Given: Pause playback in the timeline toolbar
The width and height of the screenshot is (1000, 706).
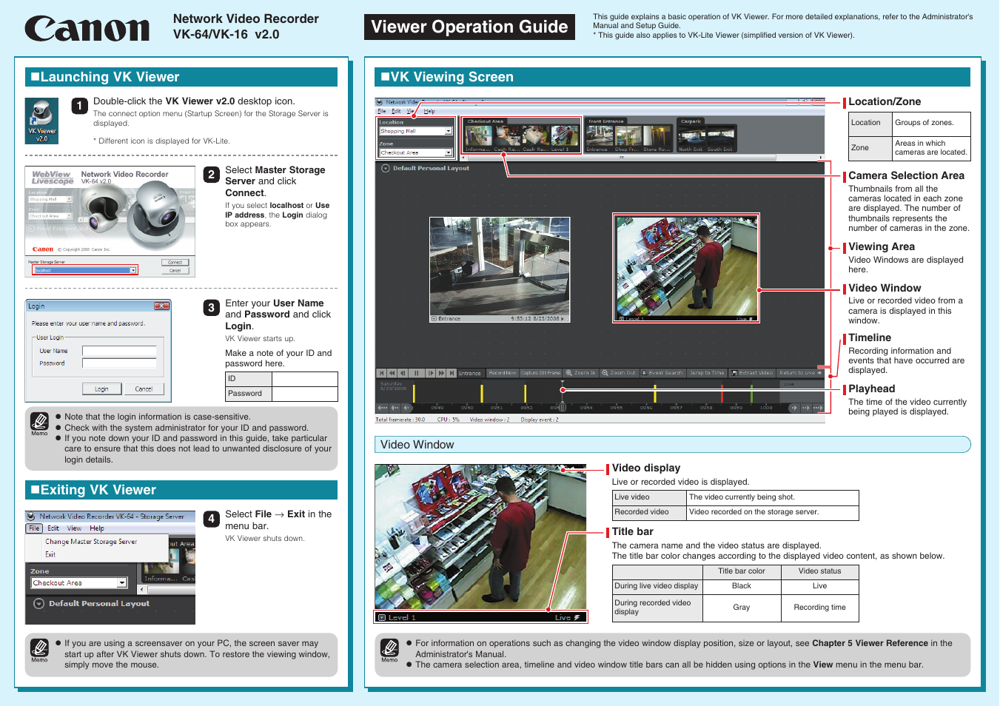Looking at the screenshot, I should tap(417, 373).
